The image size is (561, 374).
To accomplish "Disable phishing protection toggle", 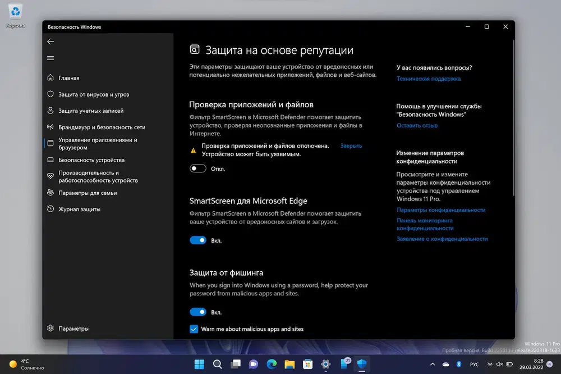I will click(x=198, y=312).
